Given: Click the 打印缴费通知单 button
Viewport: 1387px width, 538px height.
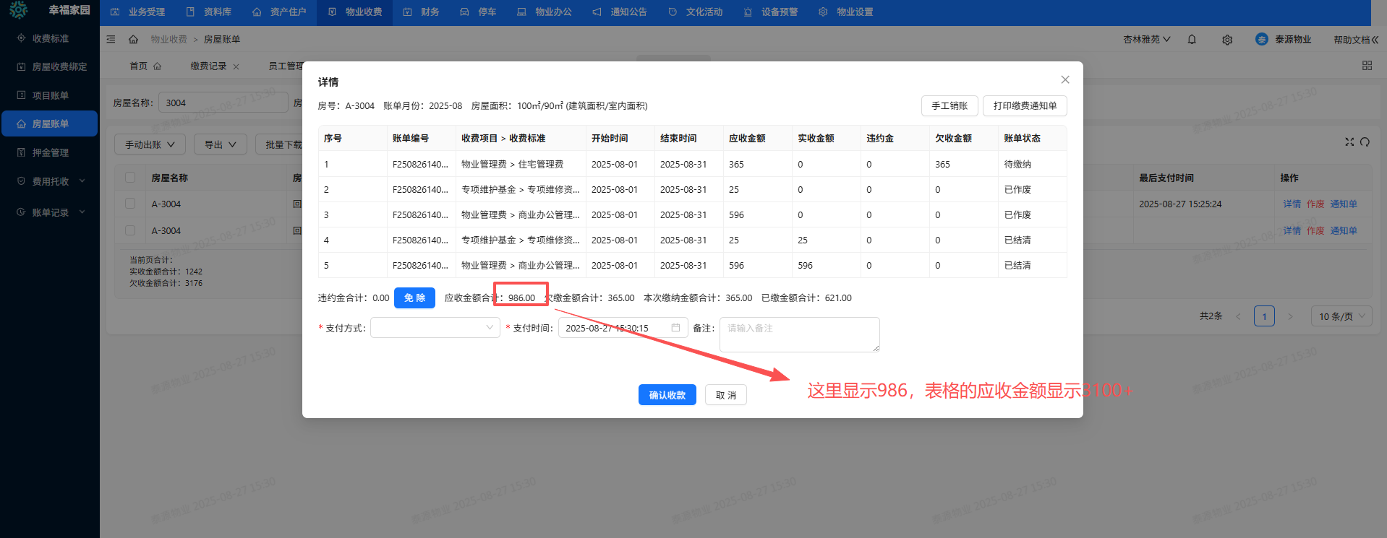Looking at the screenshot, I should click(x=1024, y=105).
